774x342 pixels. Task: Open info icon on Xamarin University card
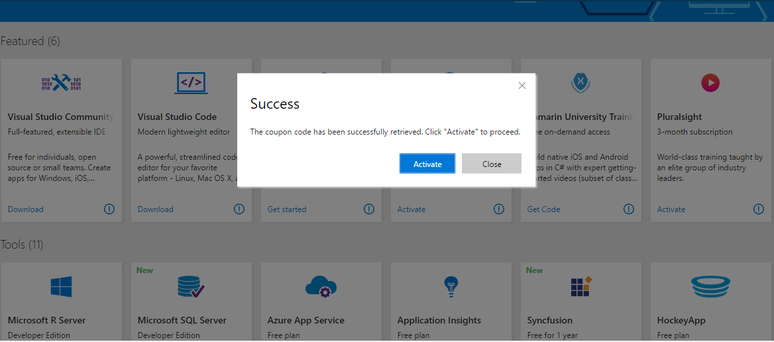tap(629, 209)
